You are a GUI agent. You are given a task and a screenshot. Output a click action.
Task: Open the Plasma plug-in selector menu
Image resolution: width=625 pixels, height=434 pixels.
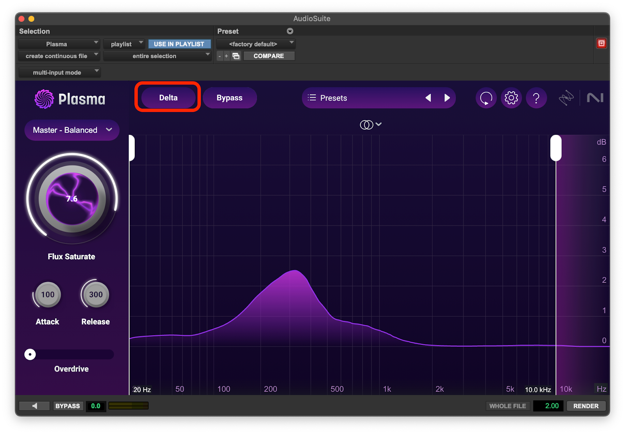(x=59, y=44)
